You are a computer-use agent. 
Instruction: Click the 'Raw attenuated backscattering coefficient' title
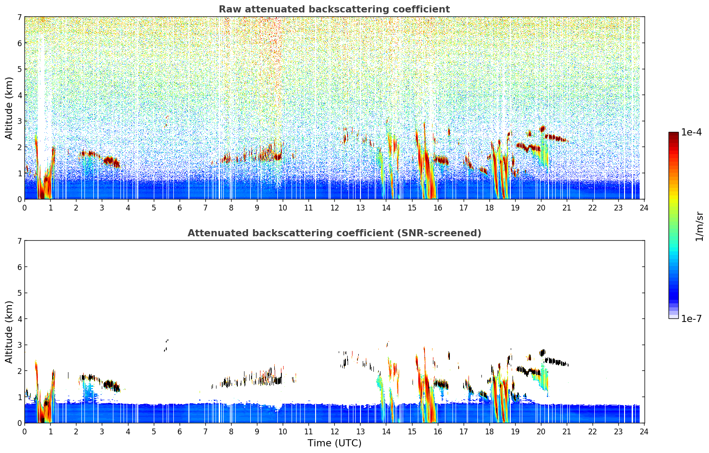pyautogui.click(x=334, y=9)
